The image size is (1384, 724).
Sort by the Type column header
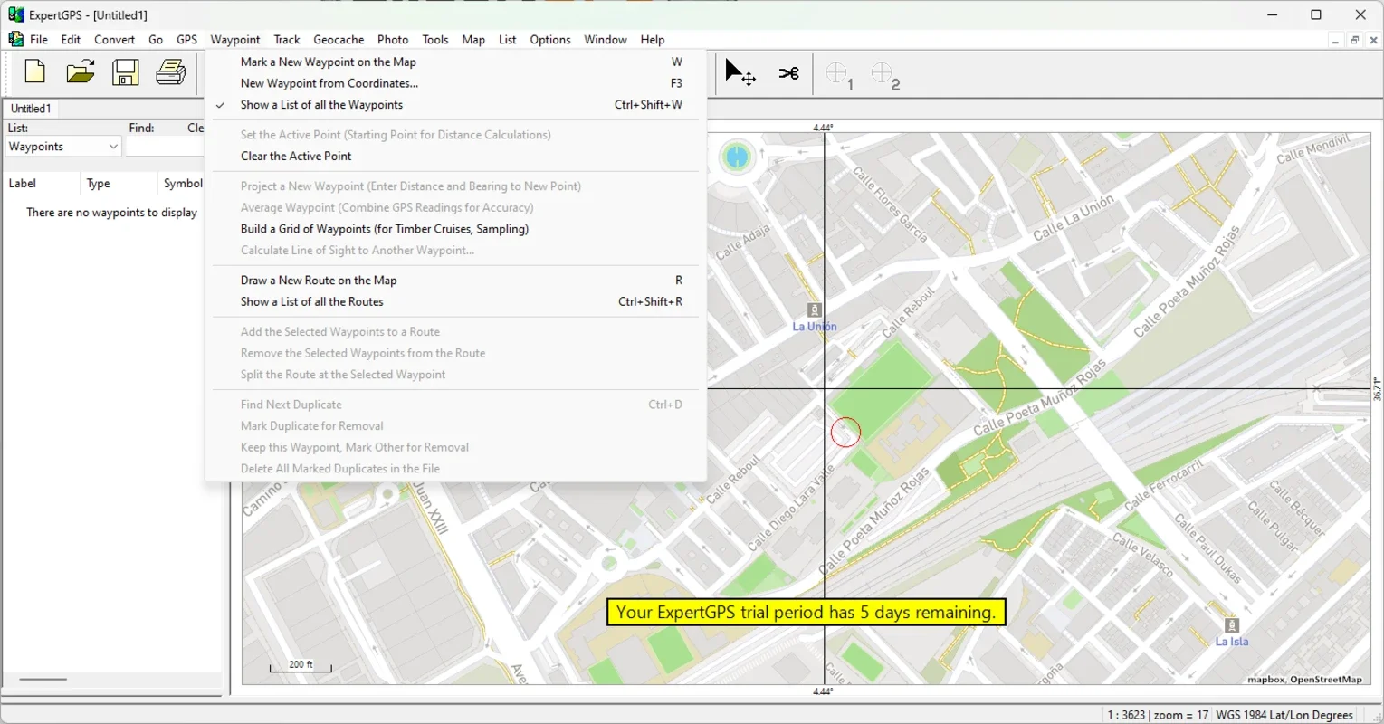(x=119, y=184)
